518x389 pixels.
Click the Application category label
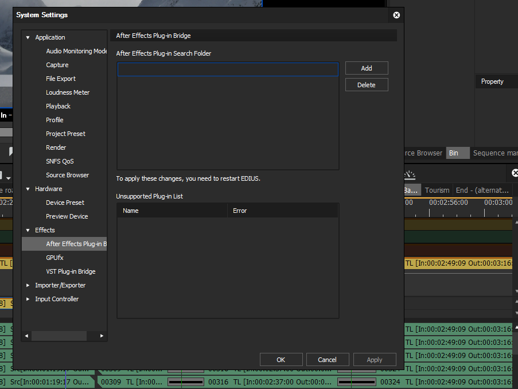click(50, 37)
